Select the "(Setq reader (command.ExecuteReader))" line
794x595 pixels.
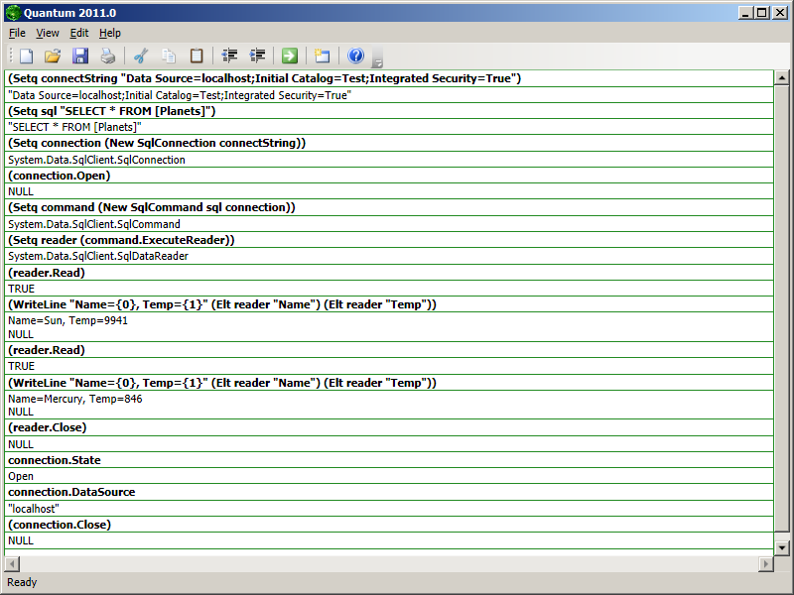389,240
